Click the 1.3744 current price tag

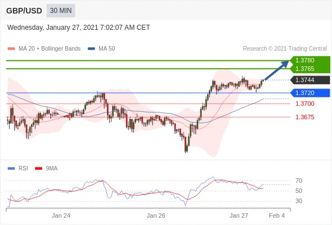[311, 80]
